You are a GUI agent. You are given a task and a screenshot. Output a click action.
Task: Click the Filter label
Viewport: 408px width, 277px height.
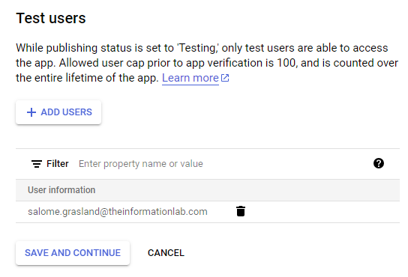click(x=58, y=164)
